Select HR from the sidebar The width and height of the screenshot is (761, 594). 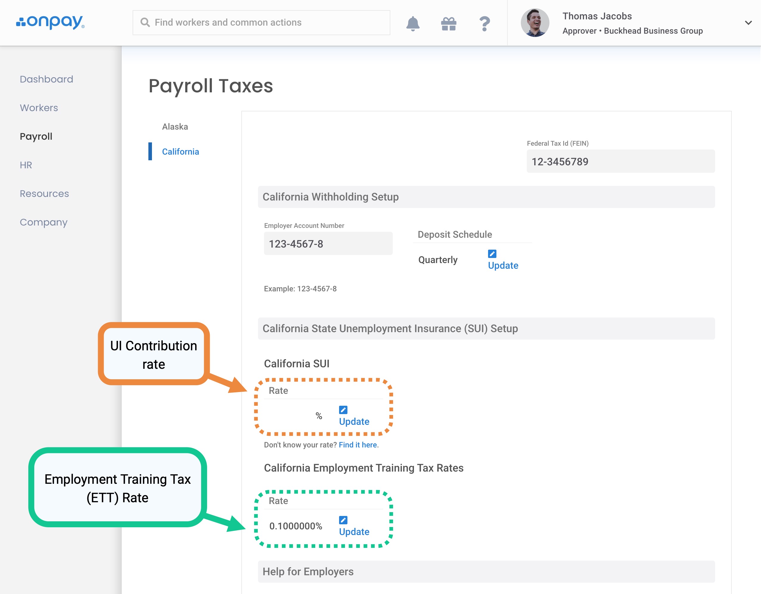coord(26,165)
